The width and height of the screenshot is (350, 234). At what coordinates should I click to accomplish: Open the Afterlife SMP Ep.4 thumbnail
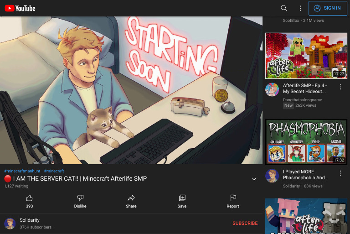(x=306, y=56)
